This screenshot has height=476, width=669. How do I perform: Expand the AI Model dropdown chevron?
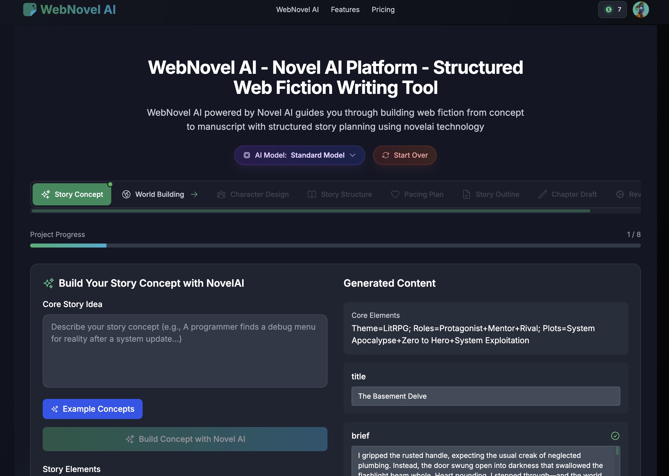click(353, 155)
